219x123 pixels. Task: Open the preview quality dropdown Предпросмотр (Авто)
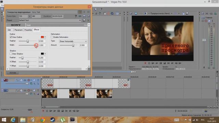(x=161, y=13)
